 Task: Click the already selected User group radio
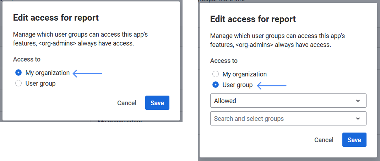[x=216, y=85]
